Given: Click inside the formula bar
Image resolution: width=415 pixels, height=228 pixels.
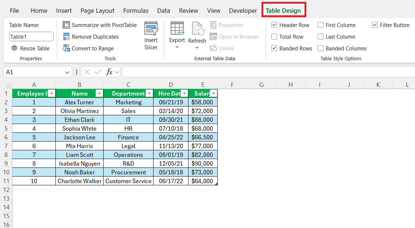Looking at the screenshot, I should [x=268, y=72].
